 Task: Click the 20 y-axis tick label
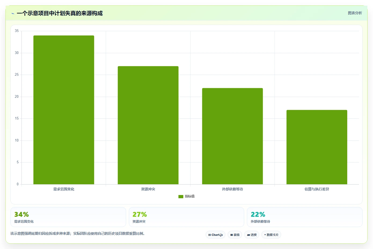[x=17, y=97]
